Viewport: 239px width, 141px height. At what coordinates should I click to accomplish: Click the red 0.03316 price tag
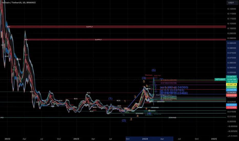pyautogui.click(x=232, y=95)
